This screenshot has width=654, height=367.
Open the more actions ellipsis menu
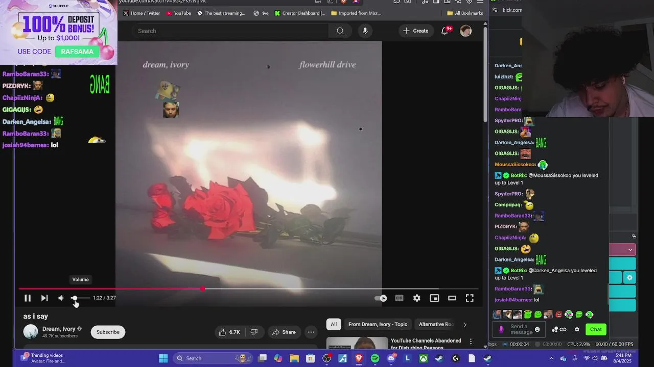(x=311, y=332)
